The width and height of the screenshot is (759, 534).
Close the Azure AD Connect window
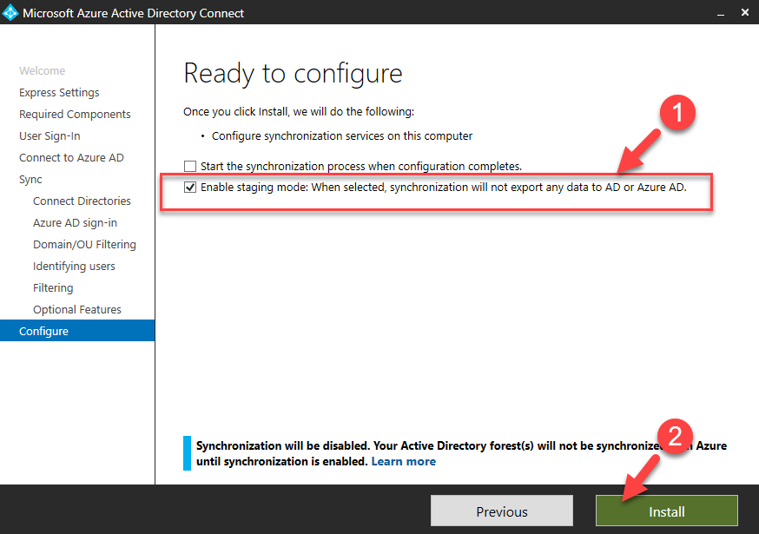(745, 12)
